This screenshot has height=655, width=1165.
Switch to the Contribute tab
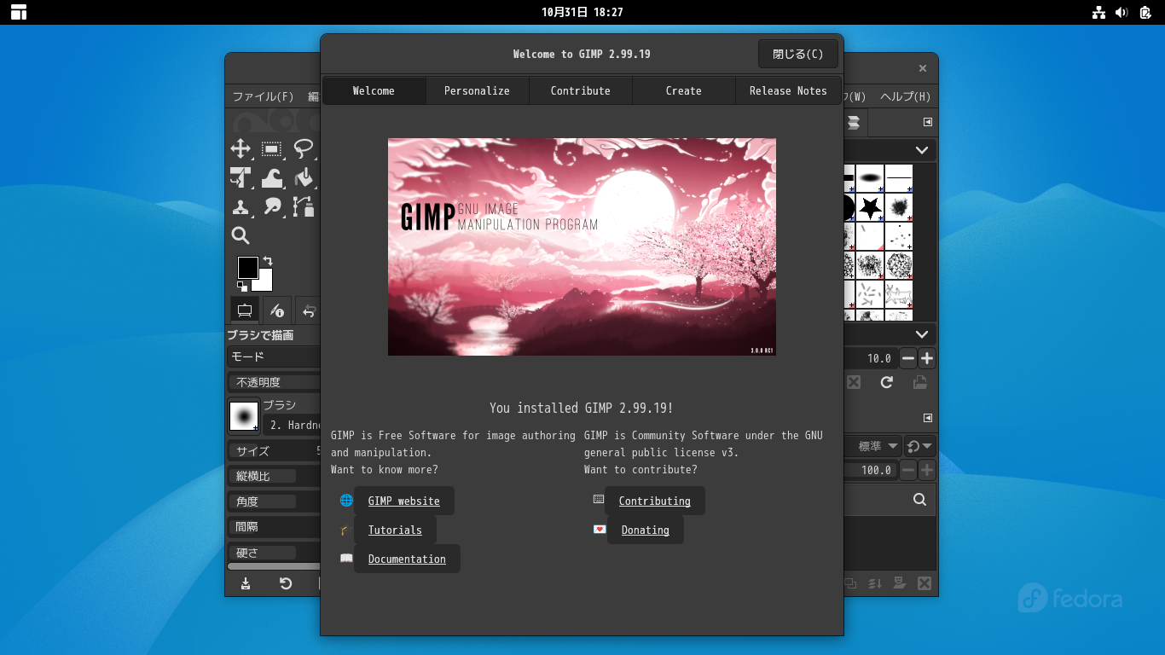tap(580, 90)
